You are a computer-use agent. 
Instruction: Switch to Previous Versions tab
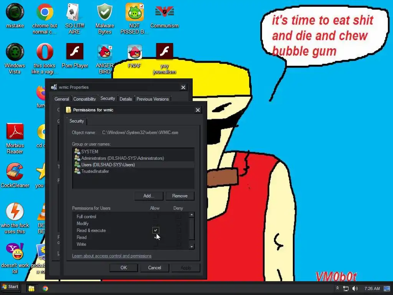[153, 99]
